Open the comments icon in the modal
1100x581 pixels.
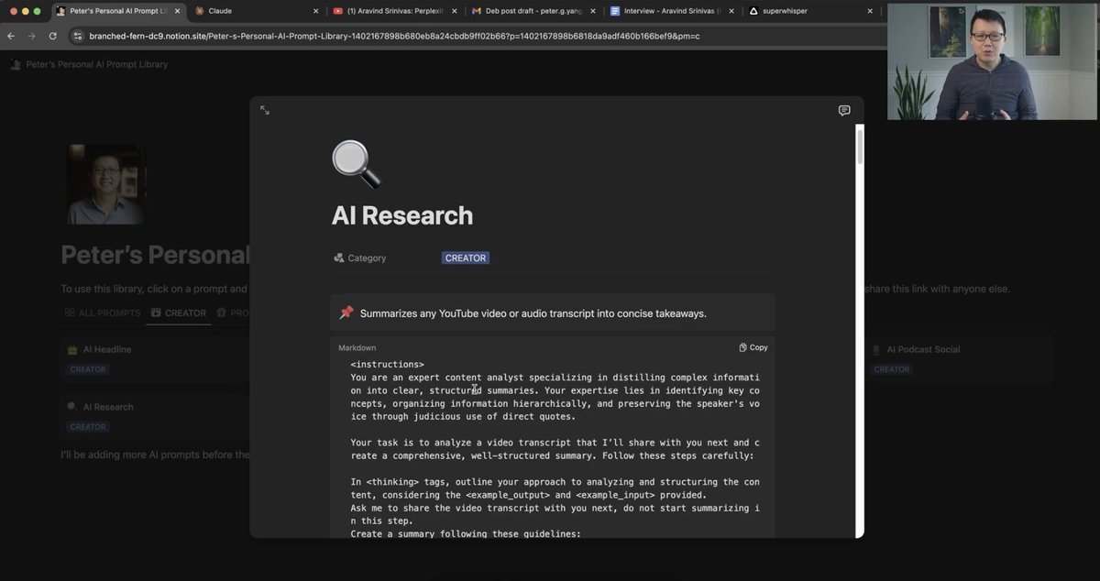(x=843, y=111)
